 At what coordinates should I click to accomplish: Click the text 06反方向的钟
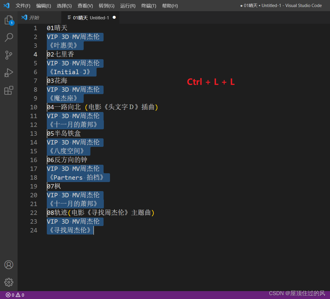(67, 160)
